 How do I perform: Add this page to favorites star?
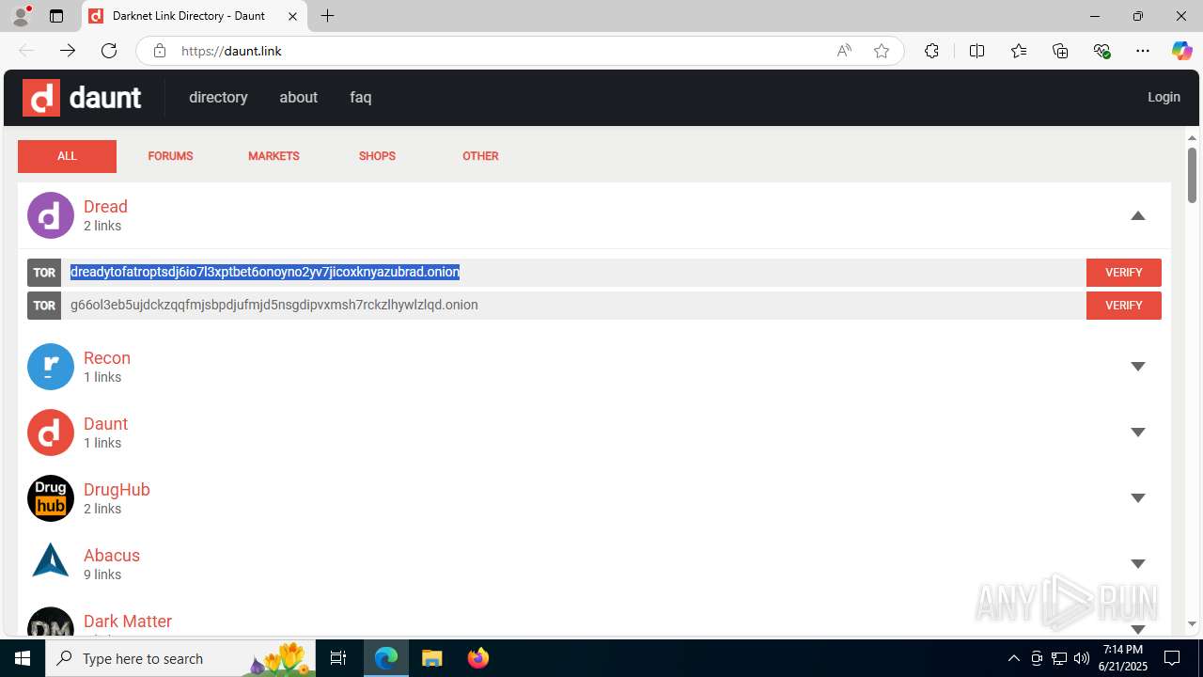882,51
